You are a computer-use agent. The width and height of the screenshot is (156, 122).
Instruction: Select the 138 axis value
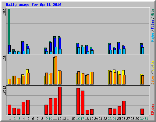tap(5, 58)
